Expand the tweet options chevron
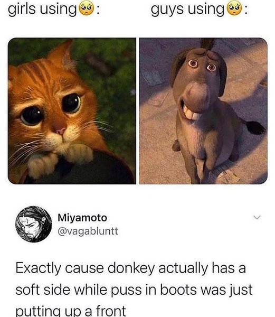The height and width of the screenshot is (317, 275). pos(257,218)
